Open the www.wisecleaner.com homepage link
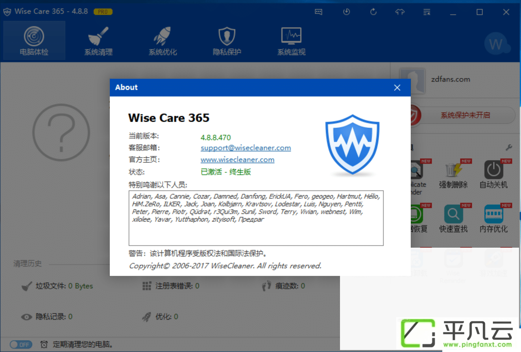 coord(237,160)
